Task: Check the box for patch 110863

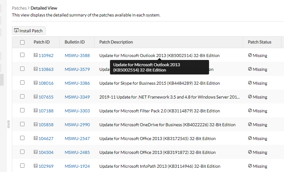Action: pos(22,69)
